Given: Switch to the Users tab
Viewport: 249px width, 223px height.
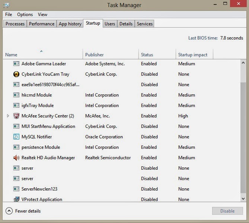Looking at the screenshot, I should (x=110, y=24).
